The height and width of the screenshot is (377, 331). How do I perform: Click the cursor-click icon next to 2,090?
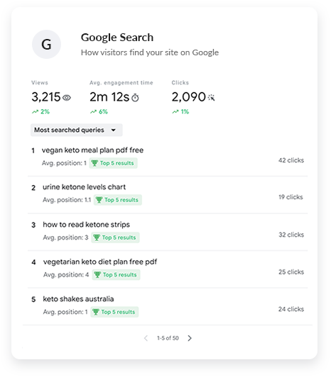212,97
